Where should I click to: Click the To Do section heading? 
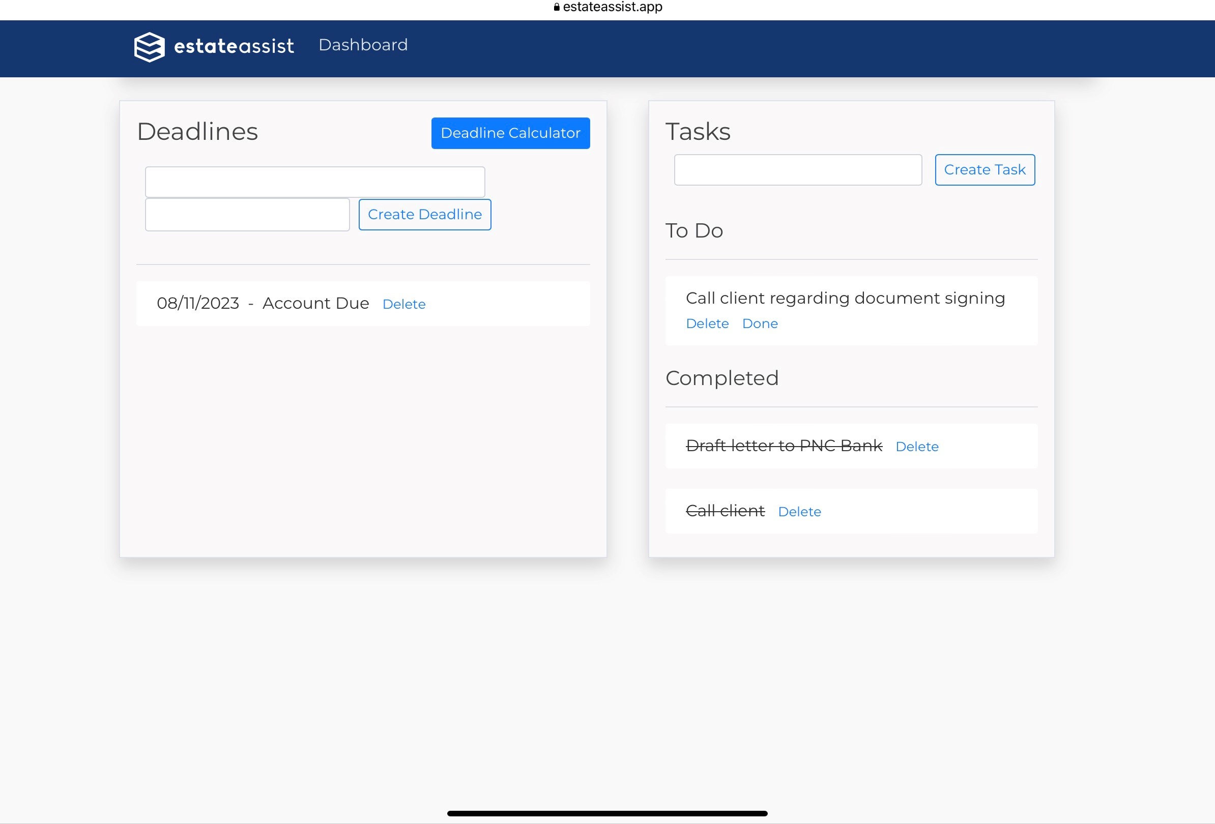694,230
